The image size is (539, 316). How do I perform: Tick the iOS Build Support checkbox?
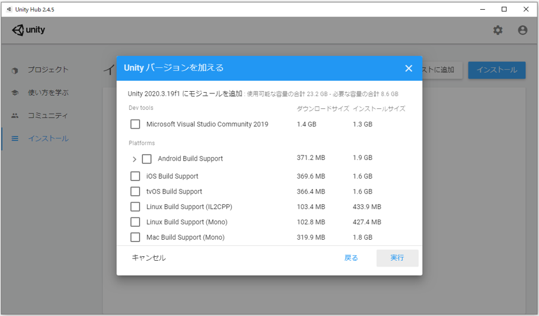pyautogui.click(x=135, y=176)
